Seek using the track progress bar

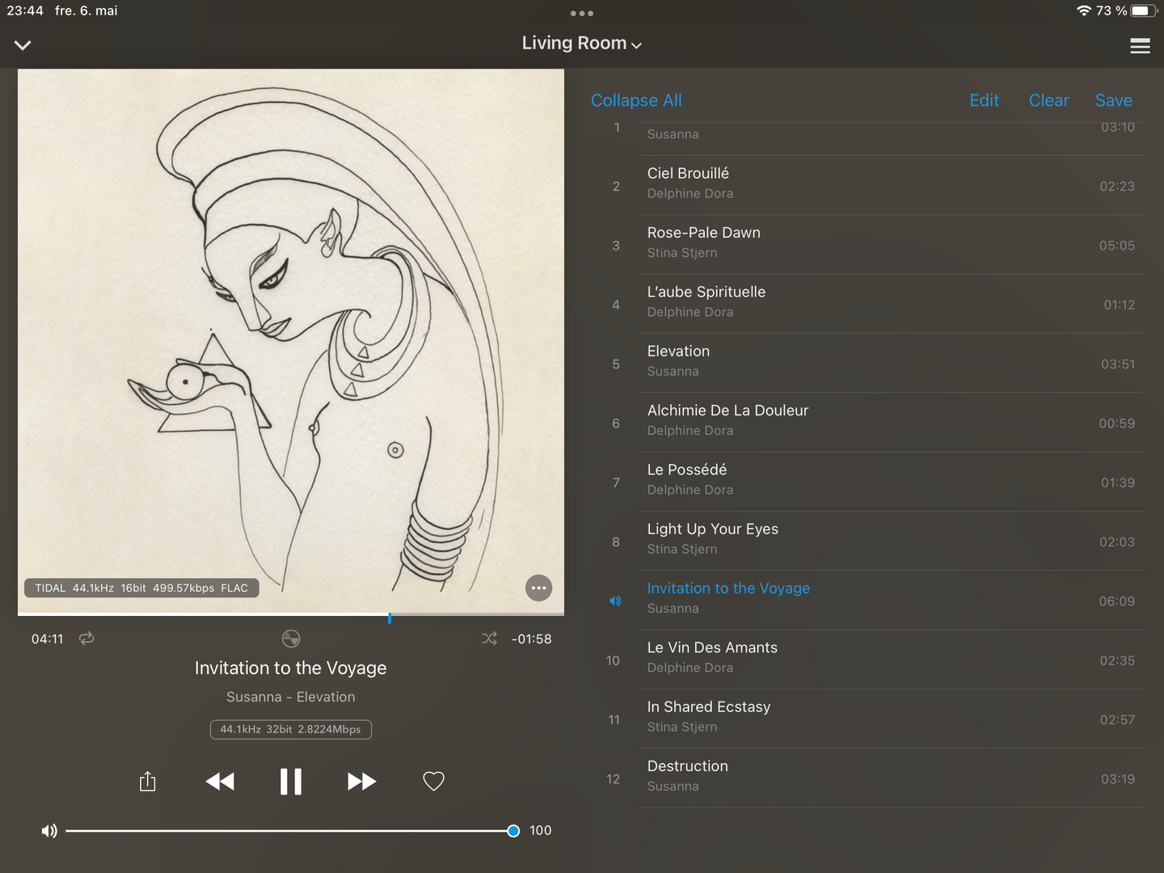291,616
